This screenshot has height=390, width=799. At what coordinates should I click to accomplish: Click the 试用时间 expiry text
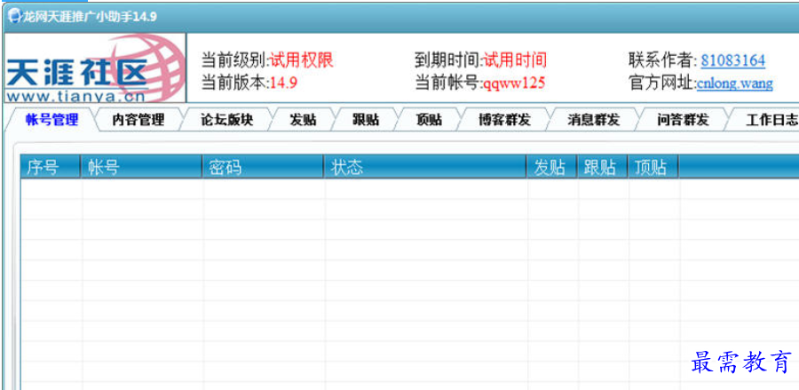[515, 60]
